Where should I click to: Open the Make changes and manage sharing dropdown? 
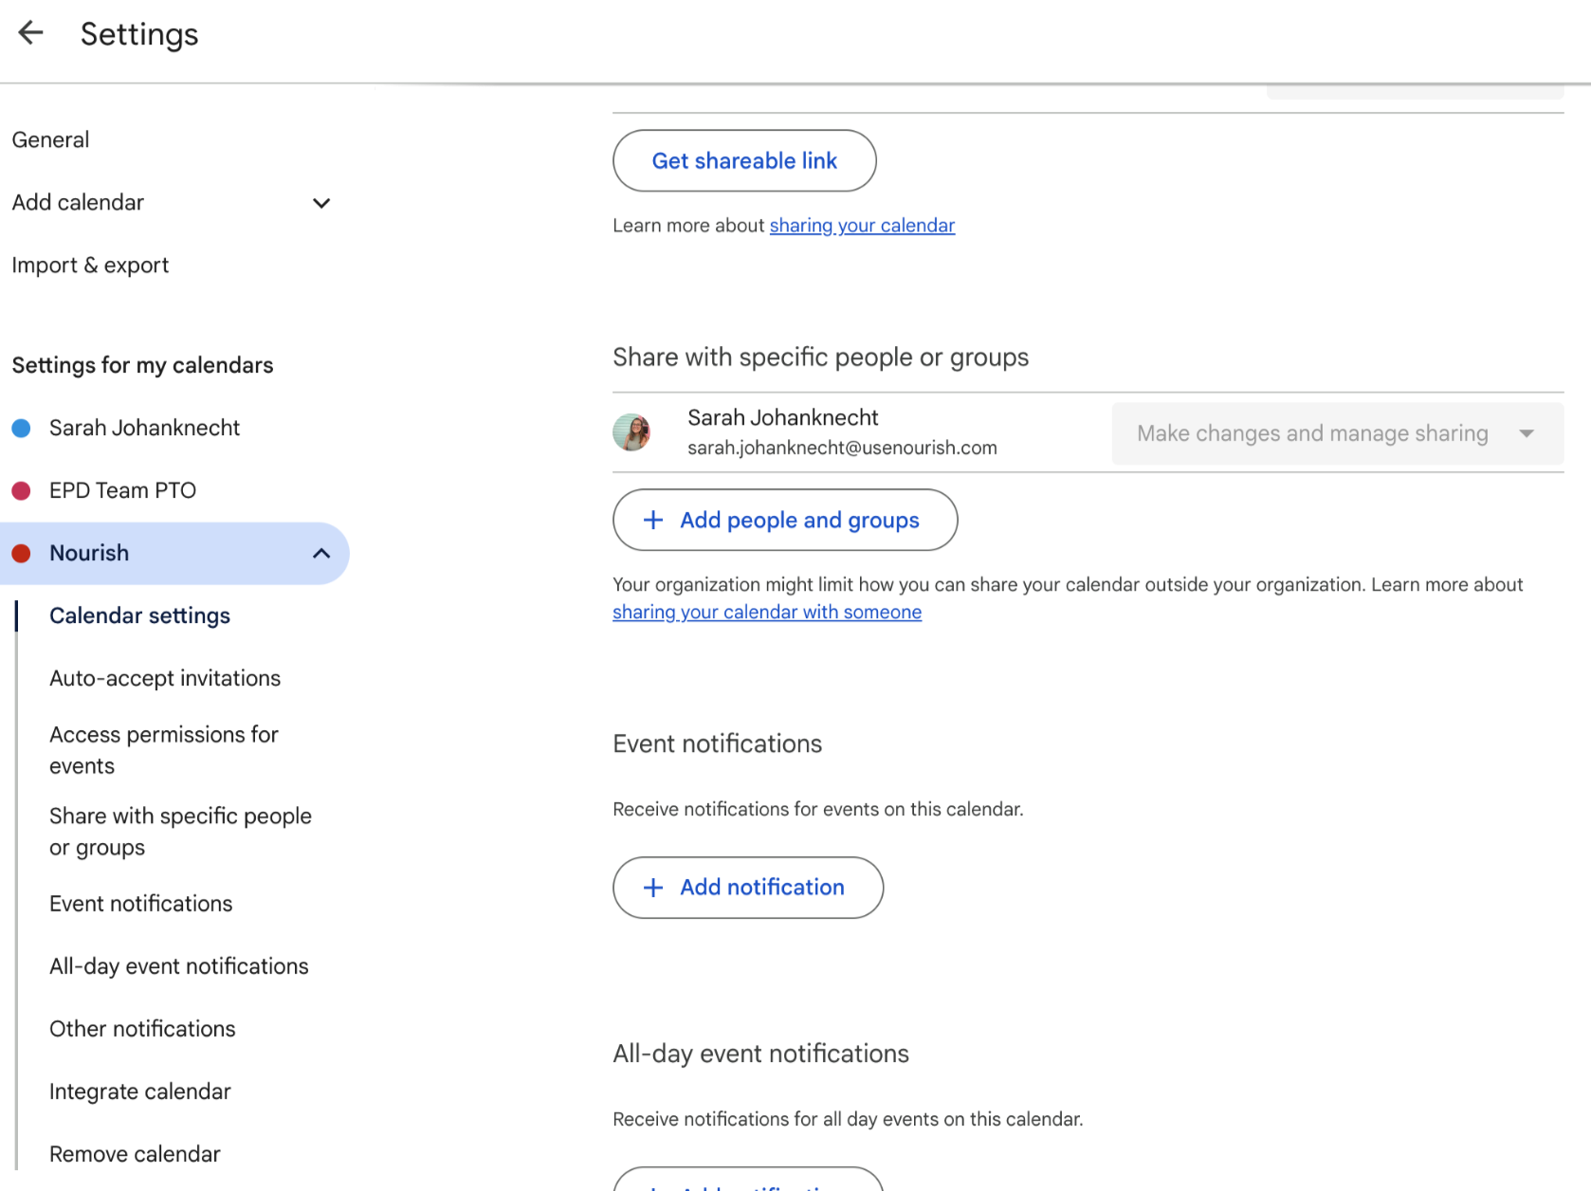tap(1336, 433)
